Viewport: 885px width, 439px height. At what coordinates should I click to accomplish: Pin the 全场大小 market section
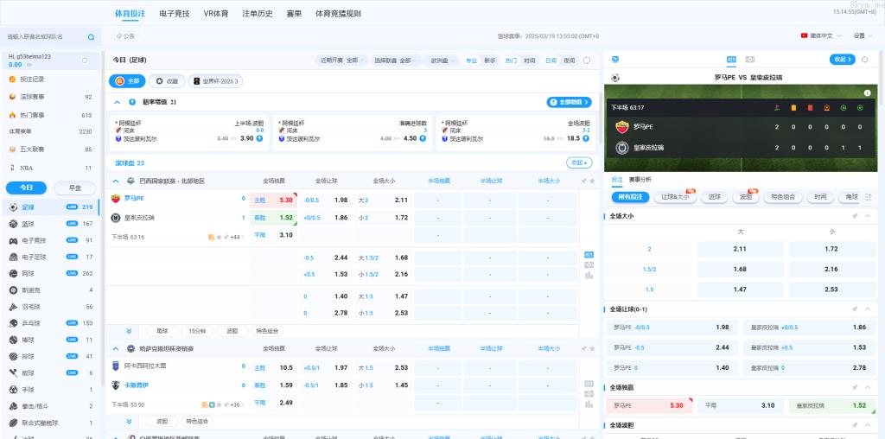click(854, 215)
